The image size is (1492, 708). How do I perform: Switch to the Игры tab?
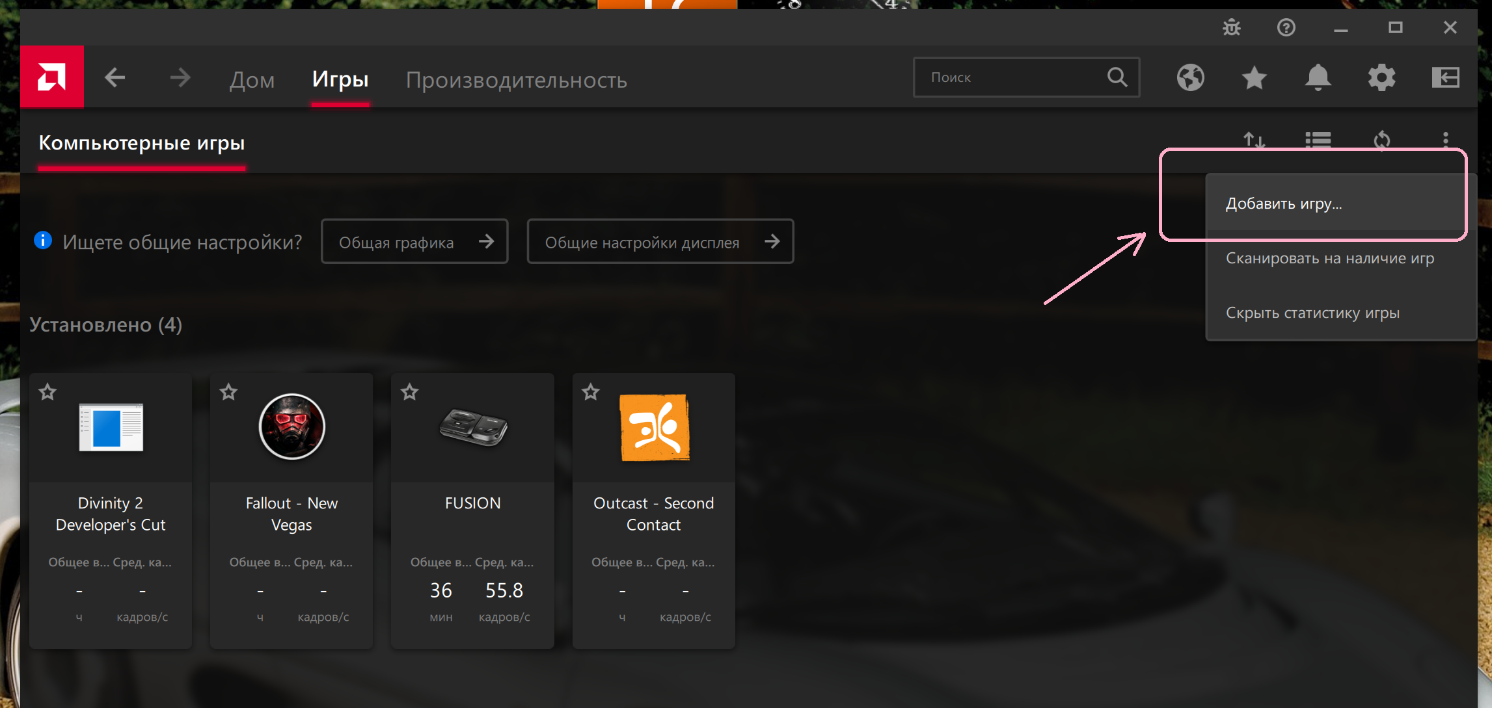340,79
